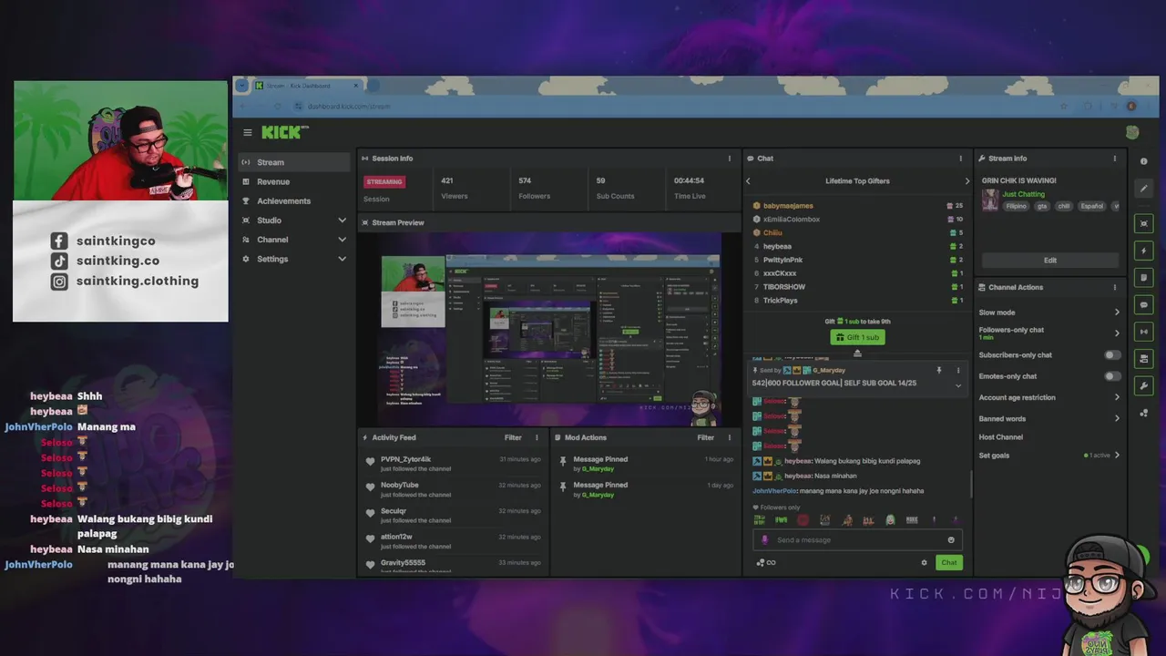Close the Kick Dashboard browser tab

(x=355, y=86)
